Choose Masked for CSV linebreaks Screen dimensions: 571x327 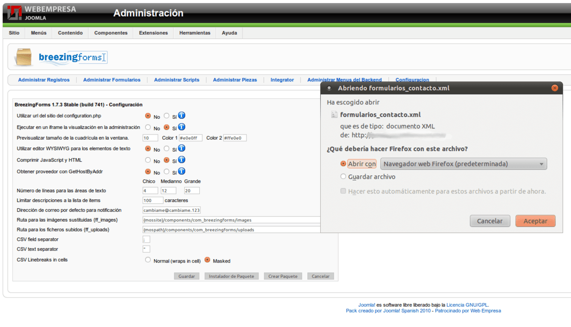click(207, 260)
